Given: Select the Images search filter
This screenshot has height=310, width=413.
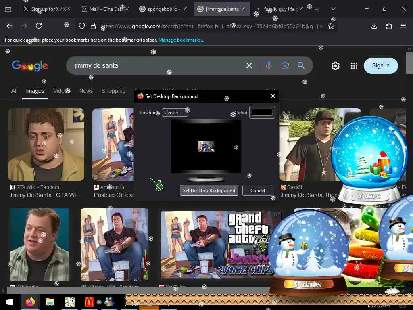Looking at the screenshot, I should [x=35, y=91].
